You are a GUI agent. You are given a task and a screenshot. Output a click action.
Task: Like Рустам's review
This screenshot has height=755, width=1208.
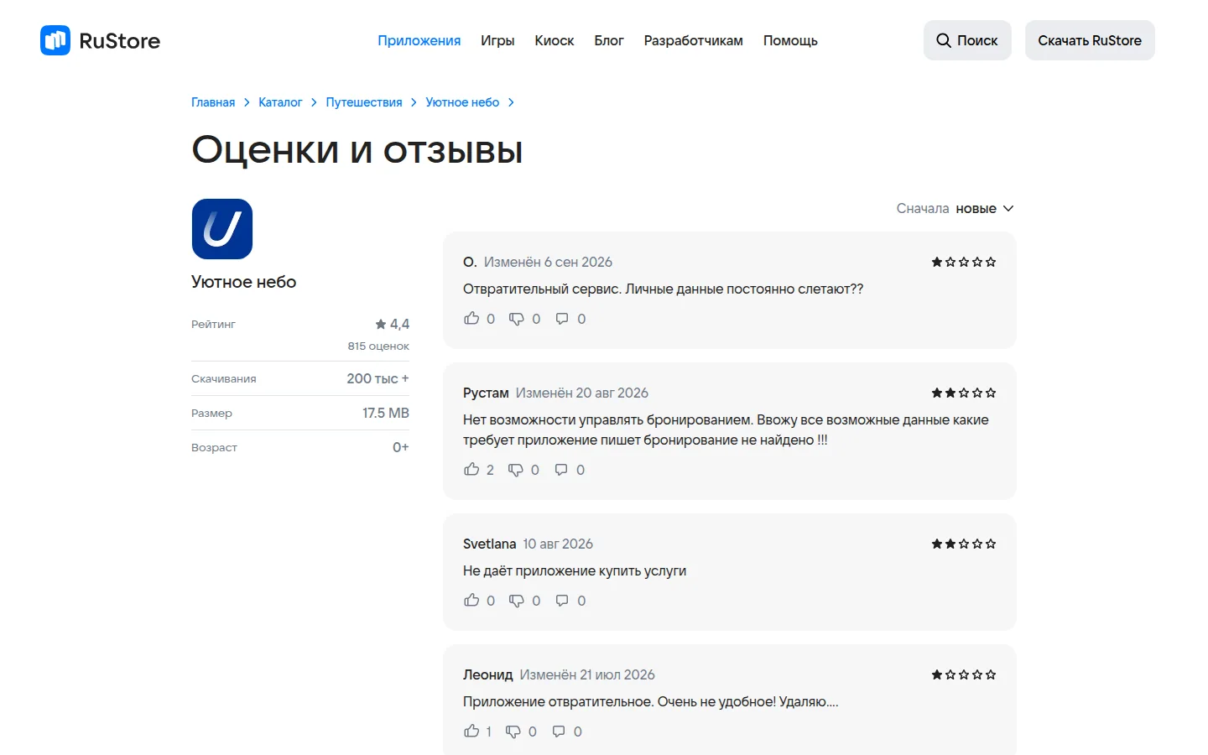coord(479,470)
